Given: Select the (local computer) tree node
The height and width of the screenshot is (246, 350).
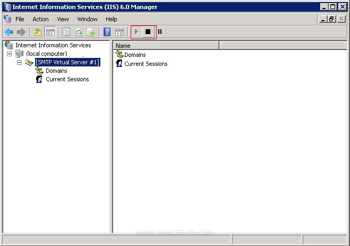Looking at the screenshot, I should pyautogui.click(x=46, y=54).
